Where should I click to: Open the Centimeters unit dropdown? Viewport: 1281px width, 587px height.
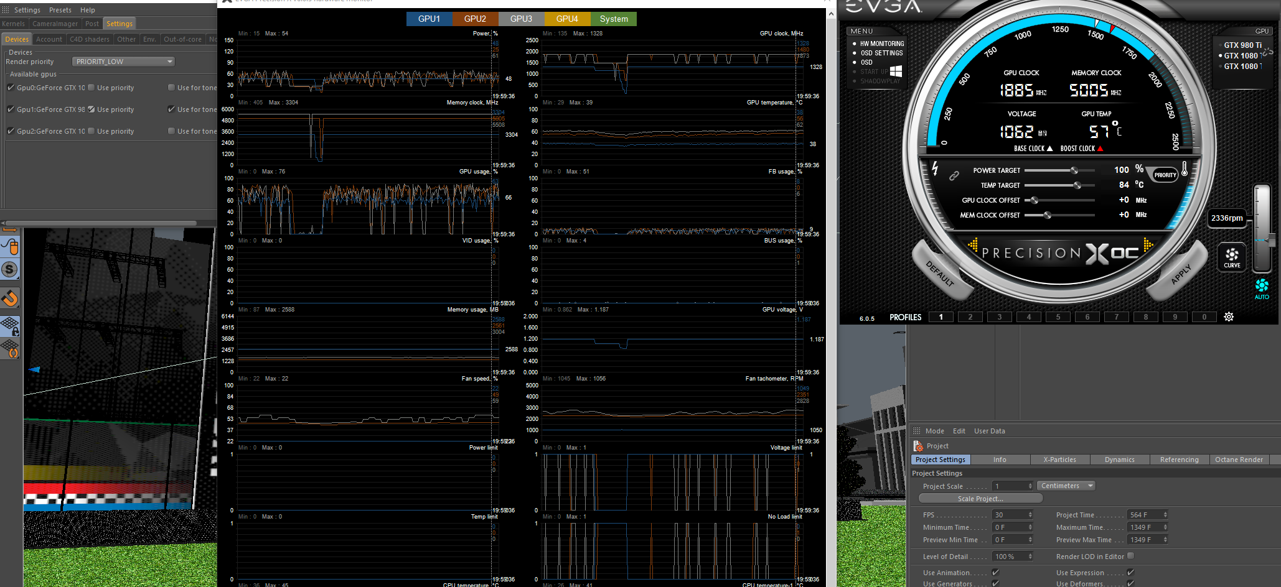click(x=1066, y=486)
